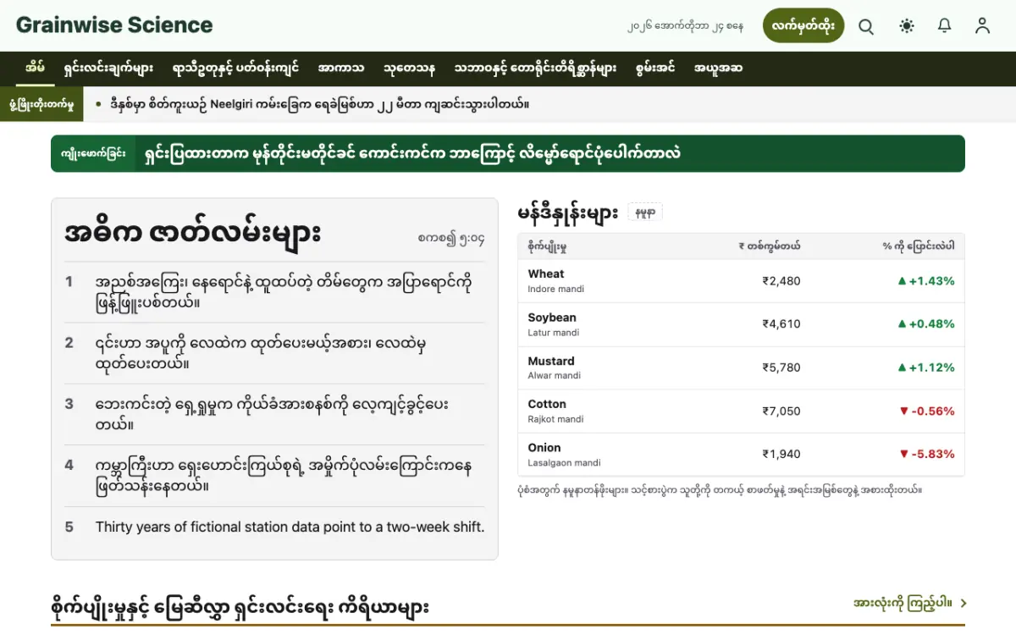Click the Mustard price ₹5,780
The width and height of the screenshot is (1016, 635).
781,367
